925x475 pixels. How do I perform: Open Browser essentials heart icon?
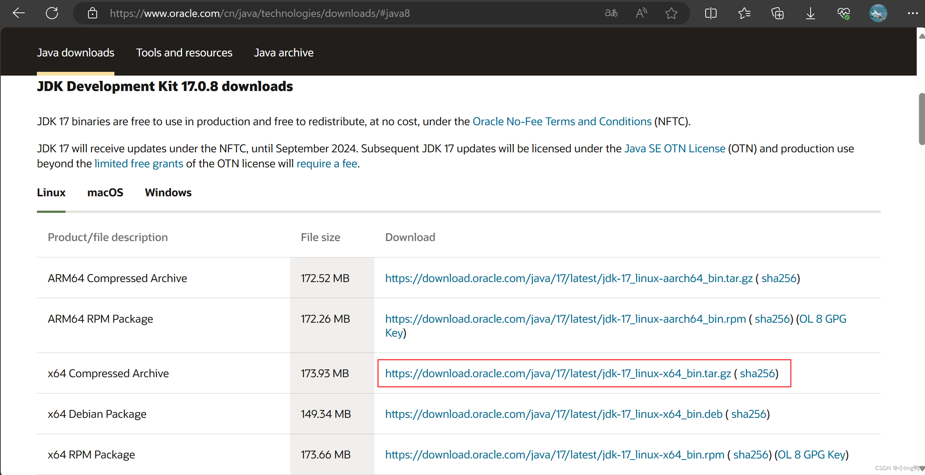pyautogui.click(x=844, y=13)
